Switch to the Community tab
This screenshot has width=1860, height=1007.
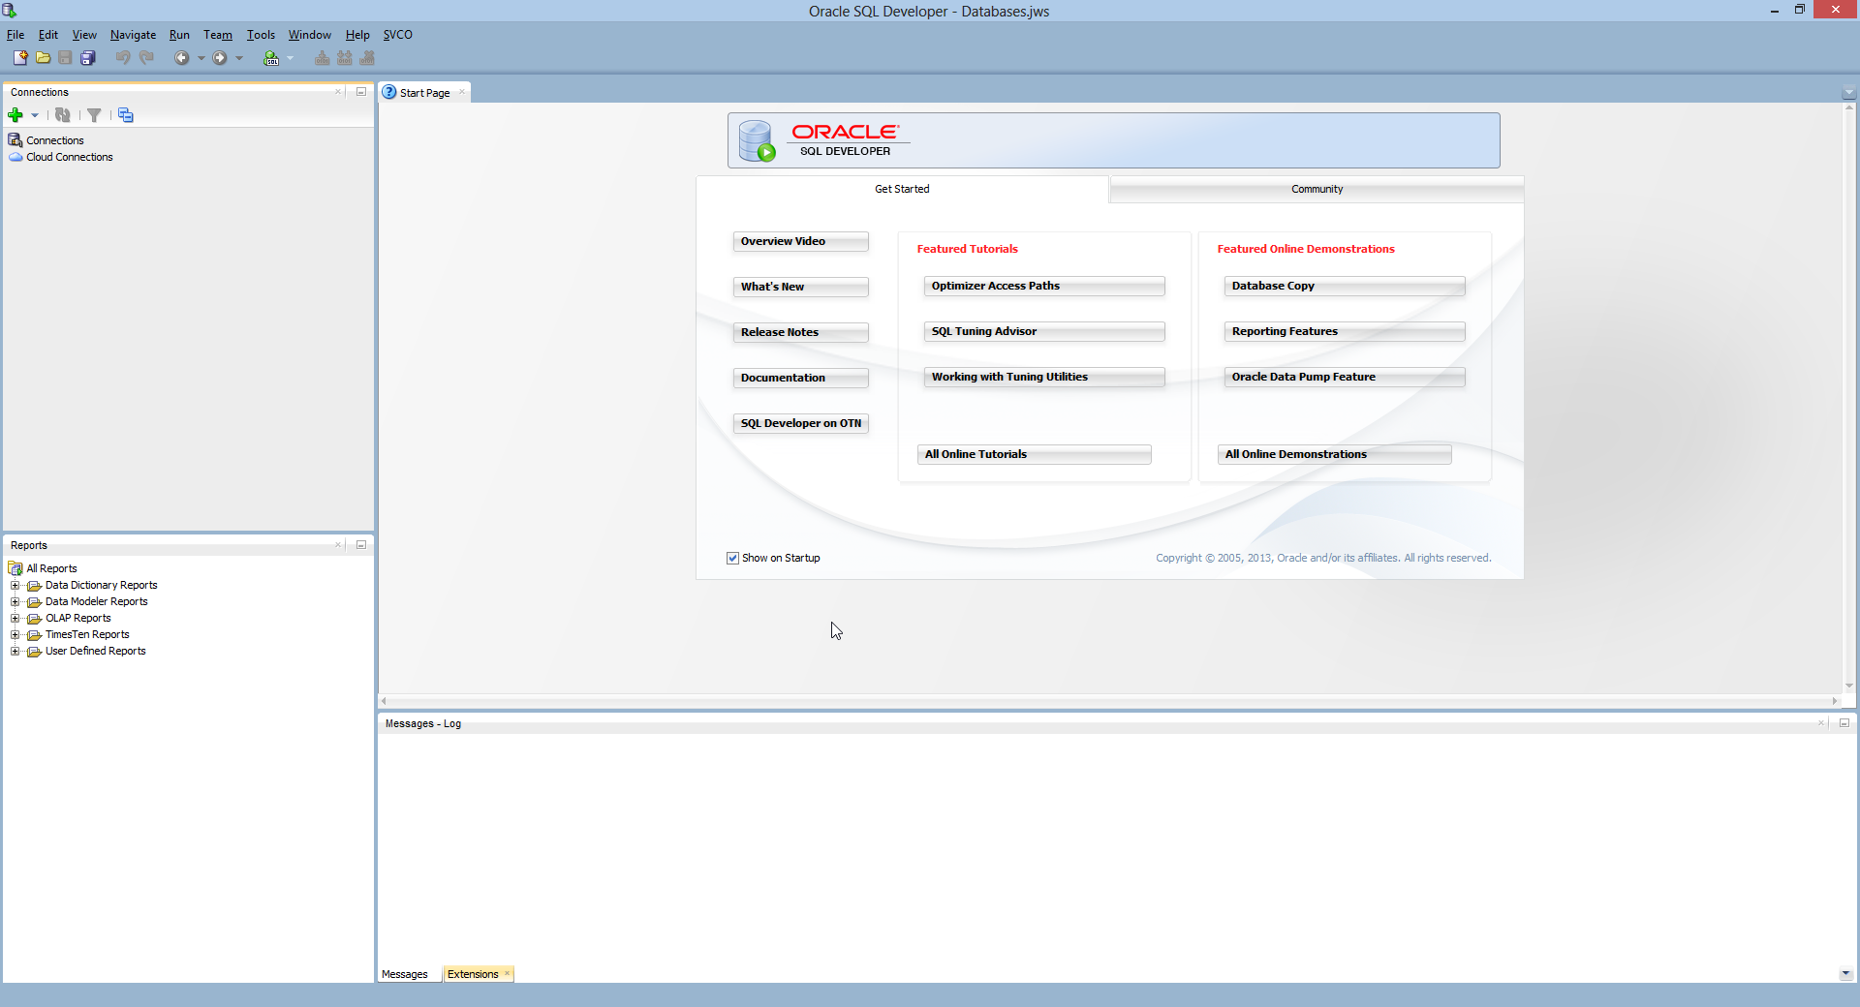(1317, 189)
